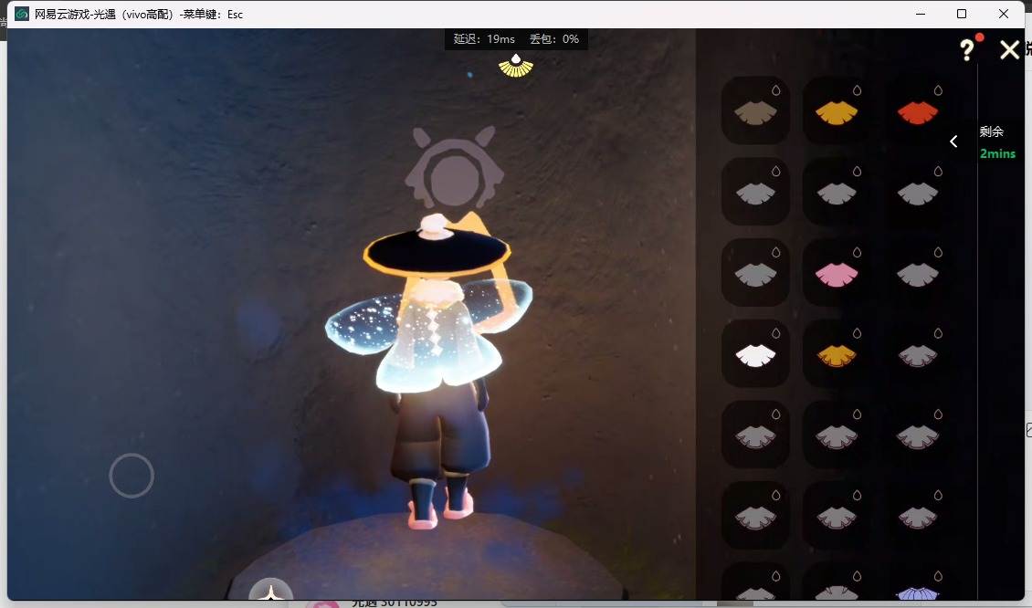Screen dimensions: 1032x608
Task: Maximize the cloud game window
Action: pyautogui.click(x=962, y=14)
